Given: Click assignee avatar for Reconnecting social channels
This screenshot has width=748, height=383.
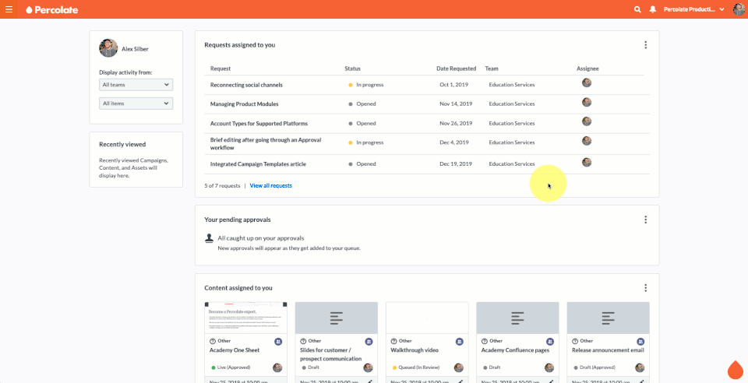Looking at the screenshot, I should [587, 83].
